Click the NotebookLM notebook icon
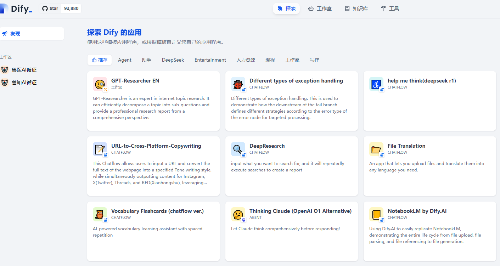Image resolution: width=500 pixels, height=266 pixels. point(376,214)
